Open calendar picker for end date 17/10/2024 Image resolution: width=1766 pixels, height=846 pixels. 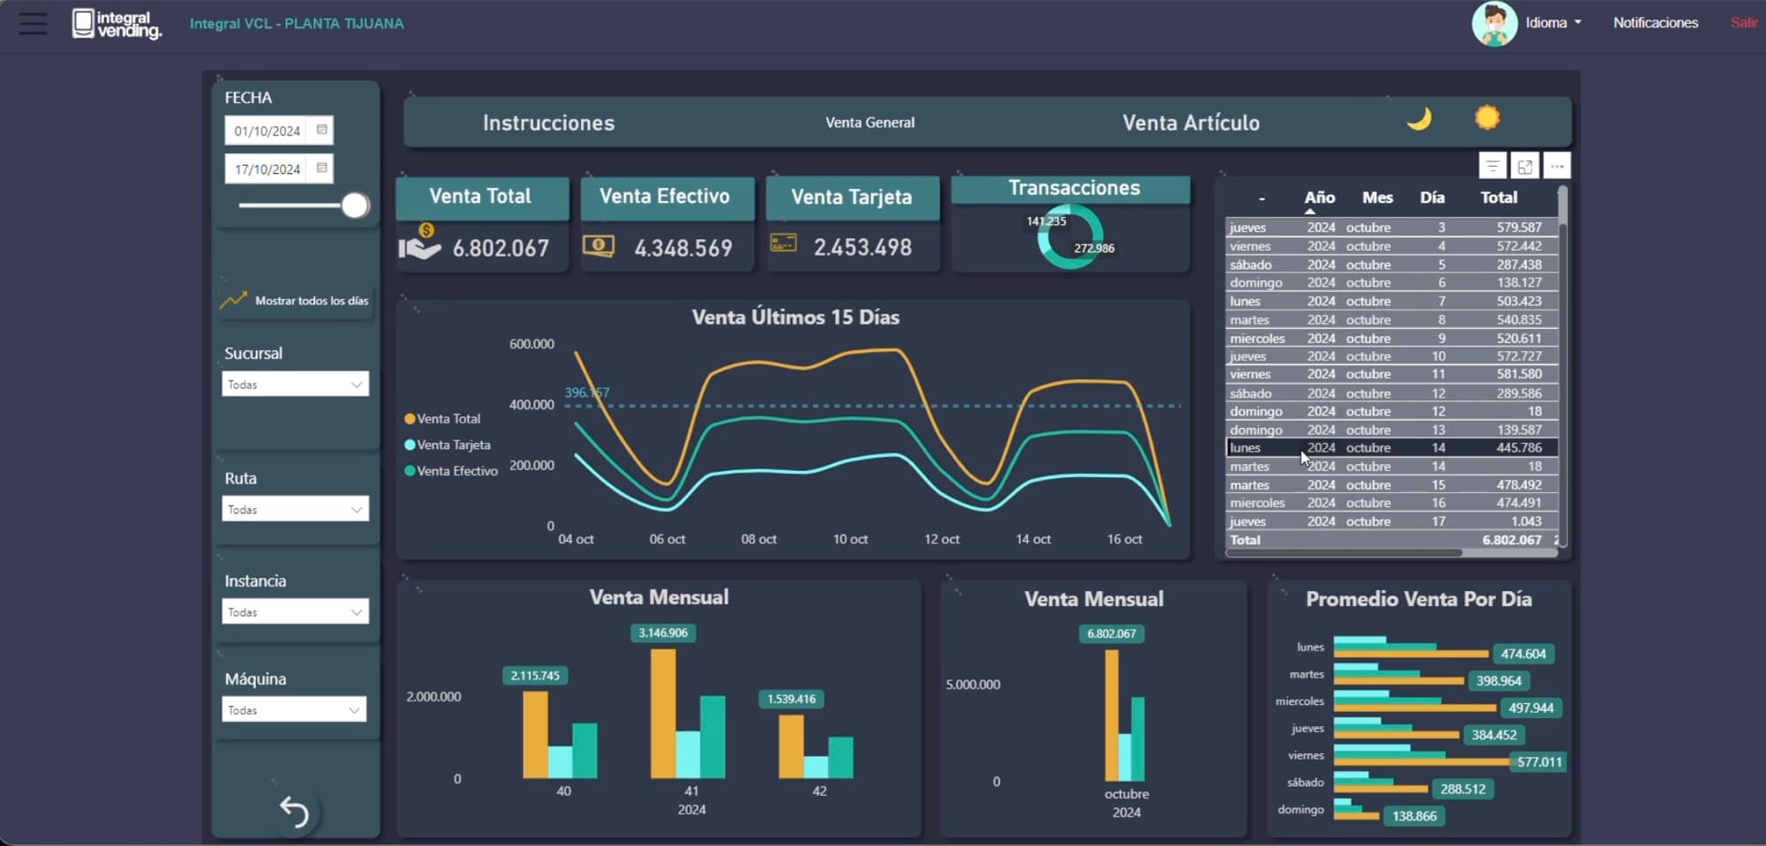pos(321,168)
